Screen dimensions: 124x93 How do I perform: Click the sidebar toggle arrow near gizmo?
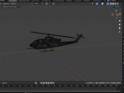(x=122, y=11)
